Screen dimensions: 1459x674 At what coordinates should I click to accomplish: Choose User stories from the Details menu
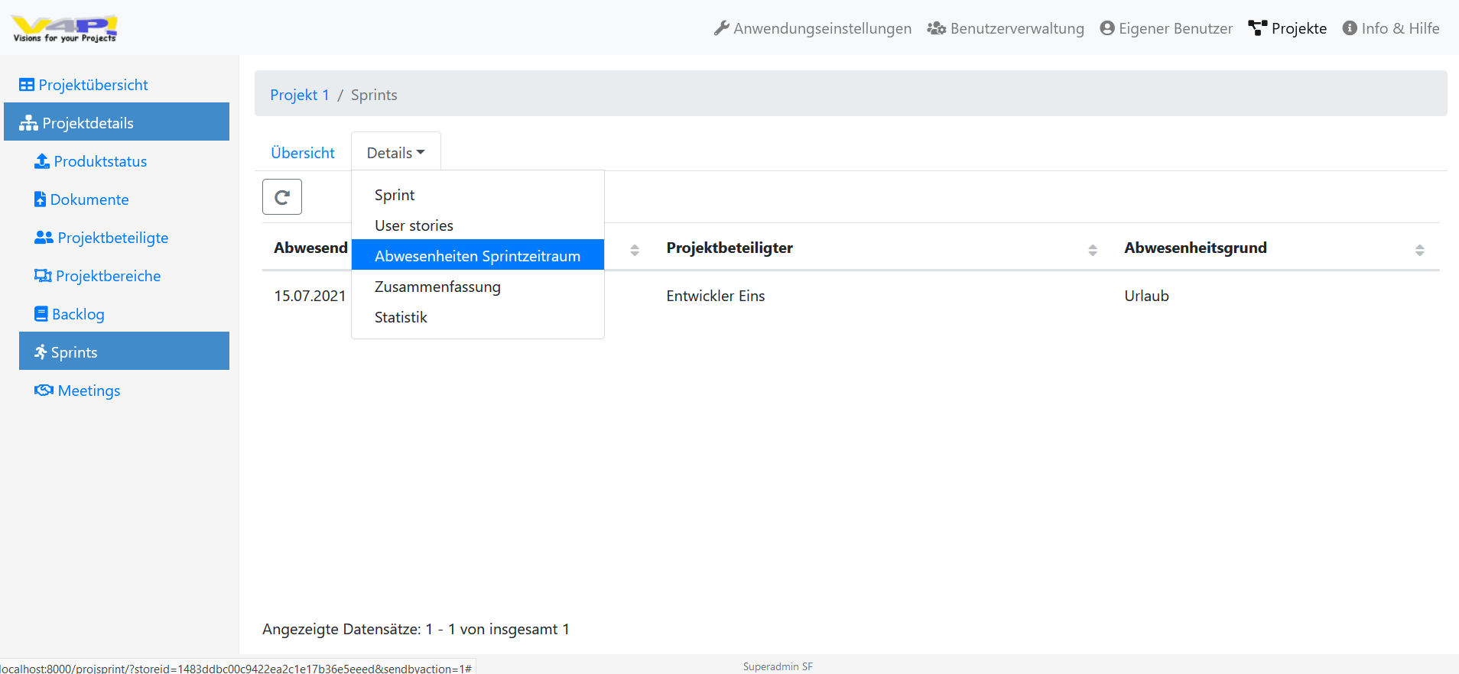(x=478, y=225)
